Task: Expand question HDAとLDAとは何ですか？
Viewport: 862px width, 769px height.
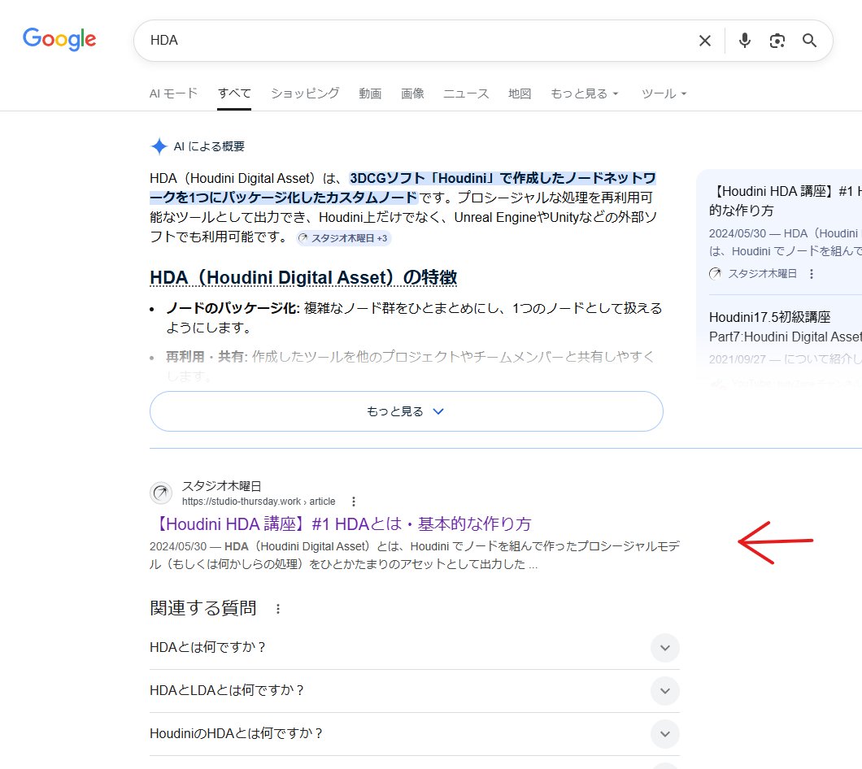Action: [x=415, y=690]
